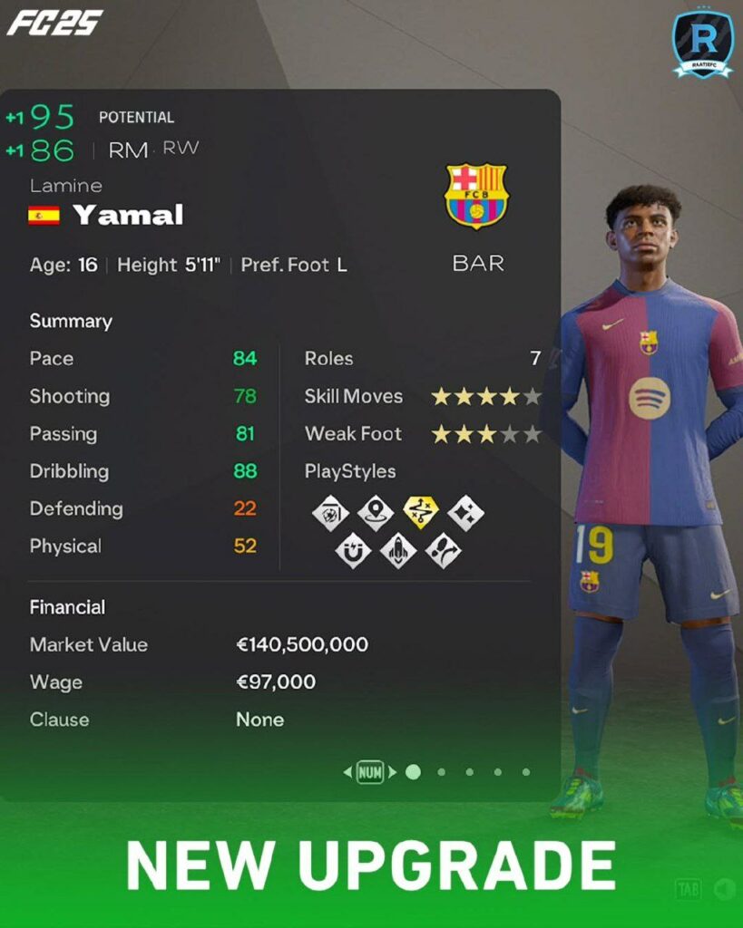This screenshot has height=928, width=743.
Task: Select the last page indicator dot
Action: click(526, 772)
